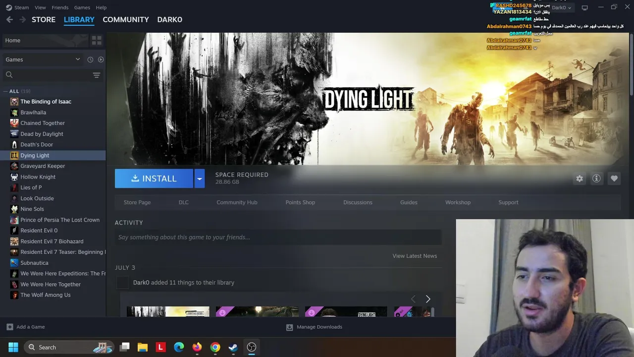This screenshot has height=357, width=634.
Task: Go forward with the right arrow
Action: click(x=22, y=19)
